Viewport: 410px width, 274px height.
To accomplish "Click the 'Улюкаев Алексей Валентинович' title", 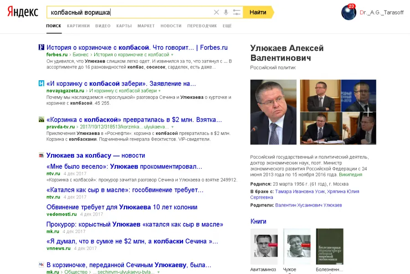I will [x=287, y=53].
